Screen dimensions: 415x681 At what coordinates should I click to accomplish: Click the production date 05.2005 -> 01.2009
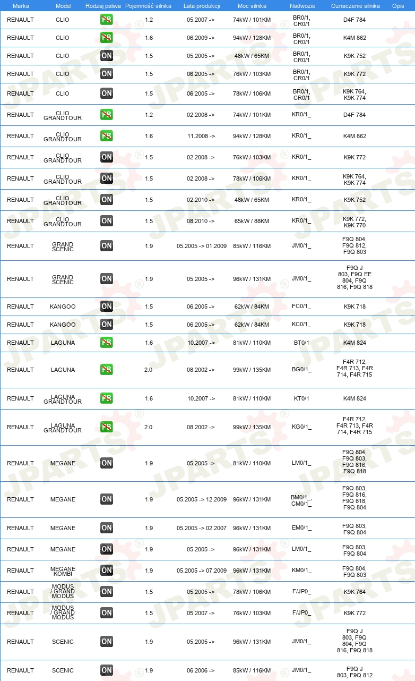(x=202, y=246)
